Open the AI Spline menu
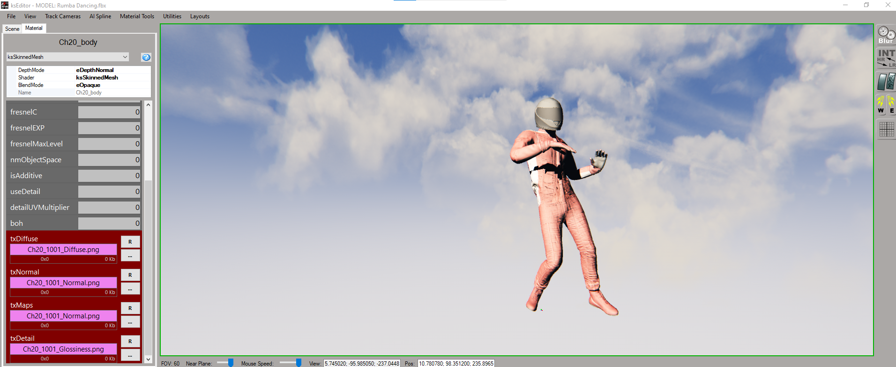Image resolution: width=896 pixels, height=367 pixels. tap(100, 16)
